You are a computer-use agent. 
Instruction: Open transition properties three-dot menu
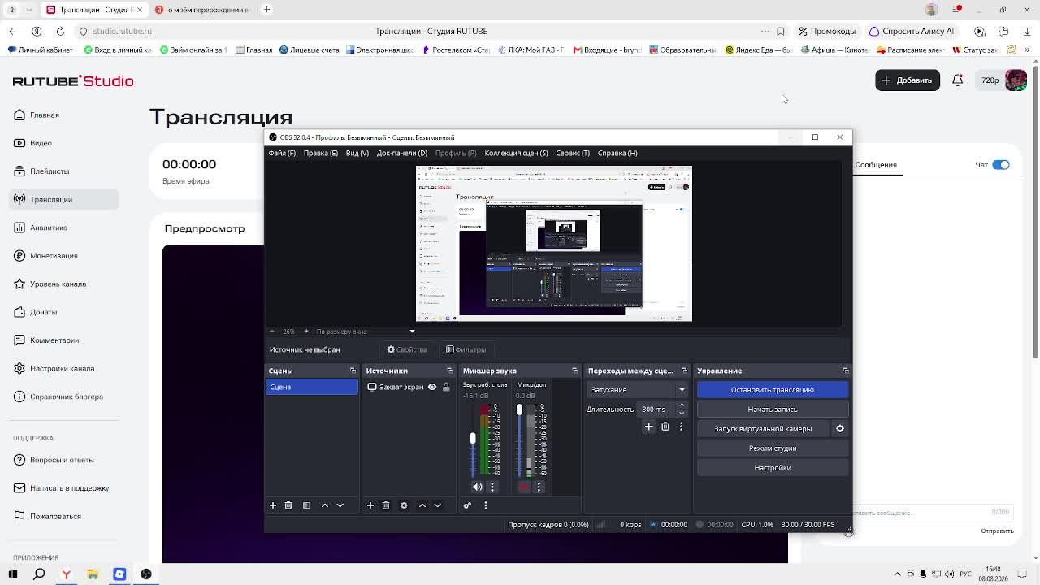[681, 427]
